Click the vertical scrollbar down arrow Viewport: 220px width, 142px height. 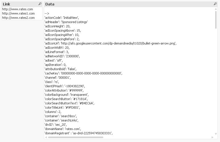point(216,134)
